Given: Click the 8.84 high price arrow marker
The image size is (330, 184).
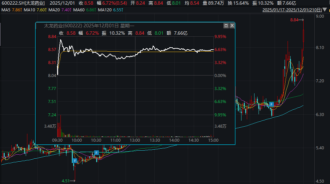Looking at the screenshot, I should pyautogui.click(x=297, y=20).
